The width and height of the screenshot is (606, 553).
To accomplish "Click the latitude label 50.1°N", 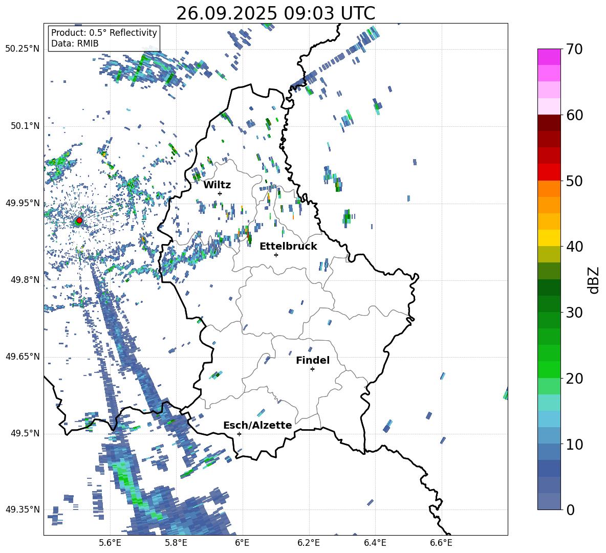I will click(x=25, y=126).
